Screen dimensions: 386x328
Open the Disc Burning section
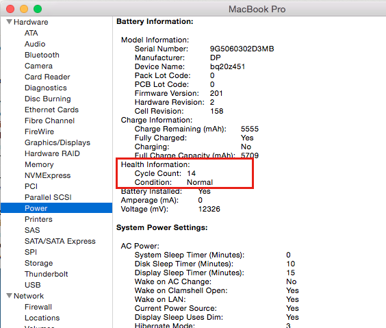point(48,99)
